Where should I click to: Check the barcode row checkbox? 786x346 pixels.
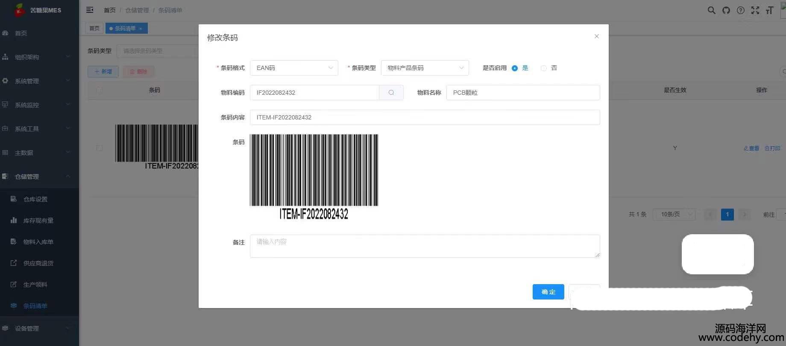pos(100,148)
